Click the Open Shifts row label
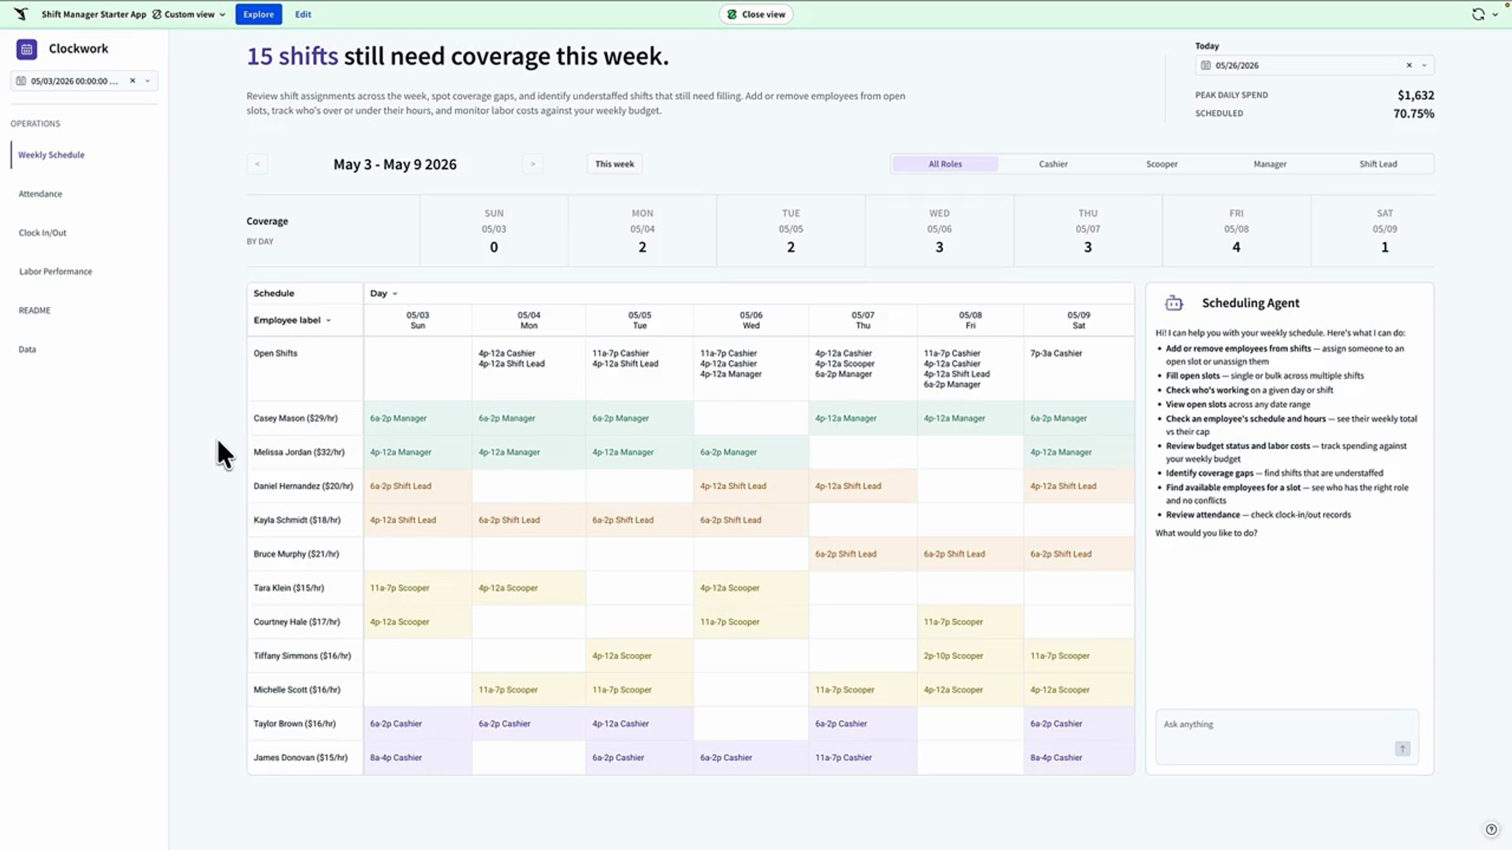The image size is (1512, 850). (275, 353)
